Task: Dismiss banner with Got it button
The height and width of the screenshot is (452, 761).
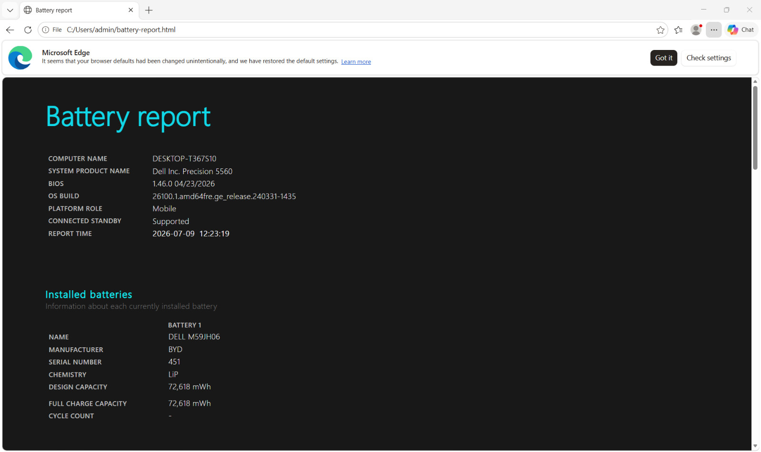Action: click(x=663, y=58)
